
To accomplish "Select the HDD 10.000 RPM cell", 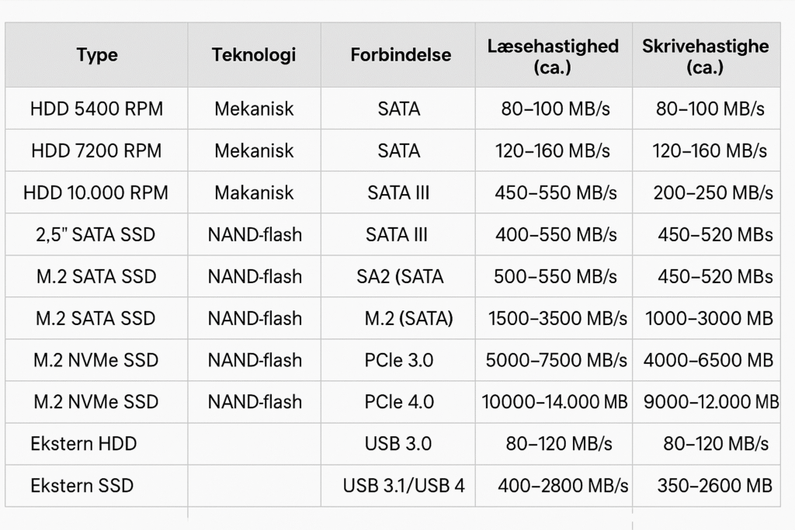I will tap(96, 192).
